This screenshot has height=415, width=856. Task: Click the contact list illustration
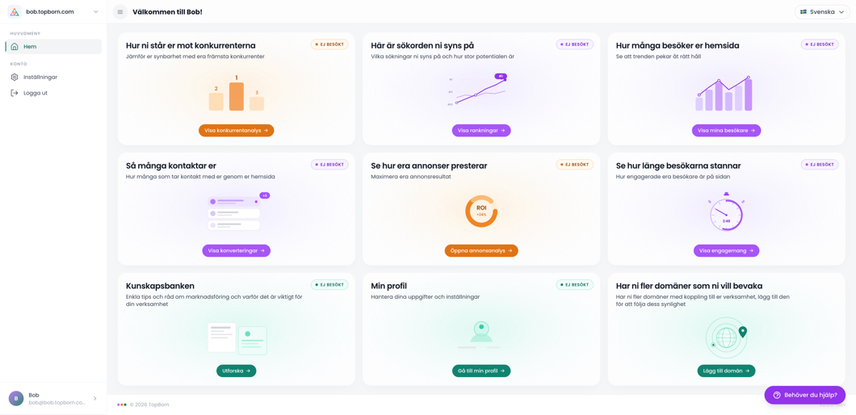tap(237, 212)
